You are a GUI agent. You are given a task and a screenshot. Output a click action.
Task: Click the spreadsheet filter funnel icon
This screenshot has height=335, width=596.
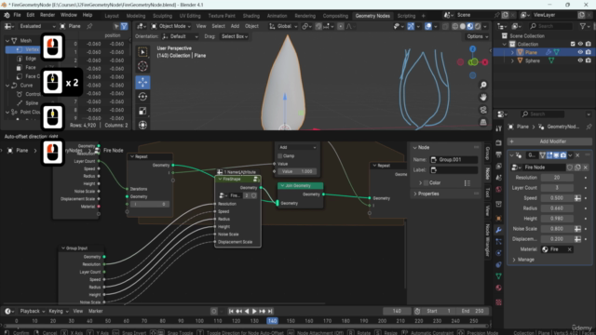(124, 26)
